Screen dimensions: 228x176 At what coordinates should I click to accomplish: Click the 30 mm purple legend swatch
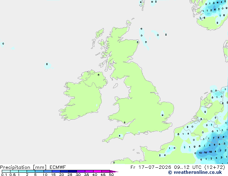click(81, 171)
